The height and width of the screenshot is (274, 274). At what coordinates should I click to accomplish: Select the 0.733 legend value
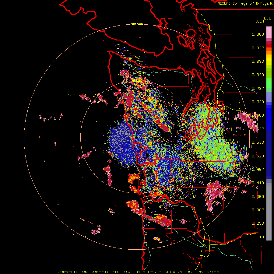258,102
